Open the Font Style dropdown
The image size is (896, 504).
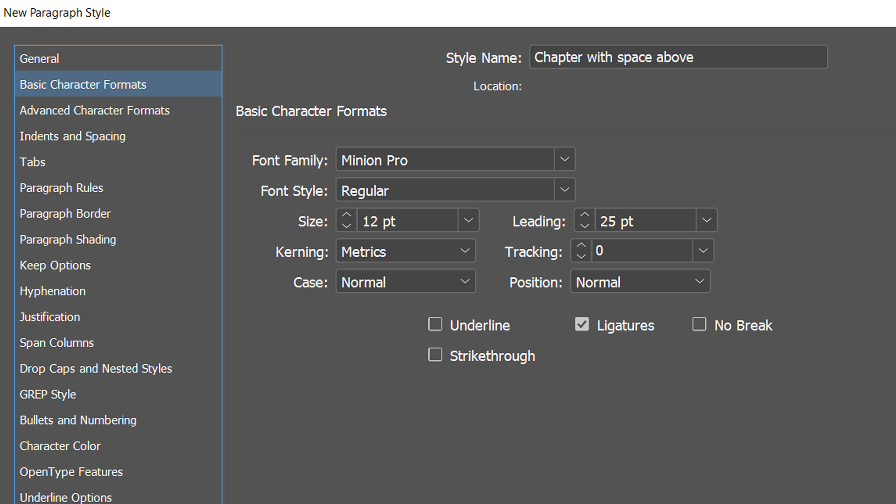[564, 190]
